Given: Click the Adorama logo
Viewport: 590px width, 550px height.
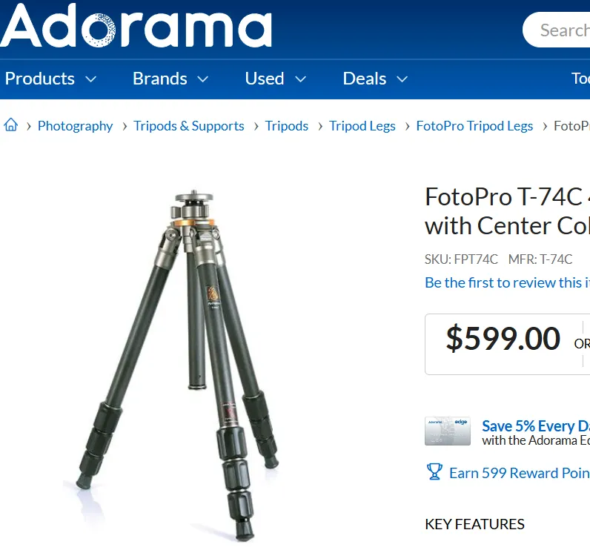Looking at the screenshot, I should point(136,26).
